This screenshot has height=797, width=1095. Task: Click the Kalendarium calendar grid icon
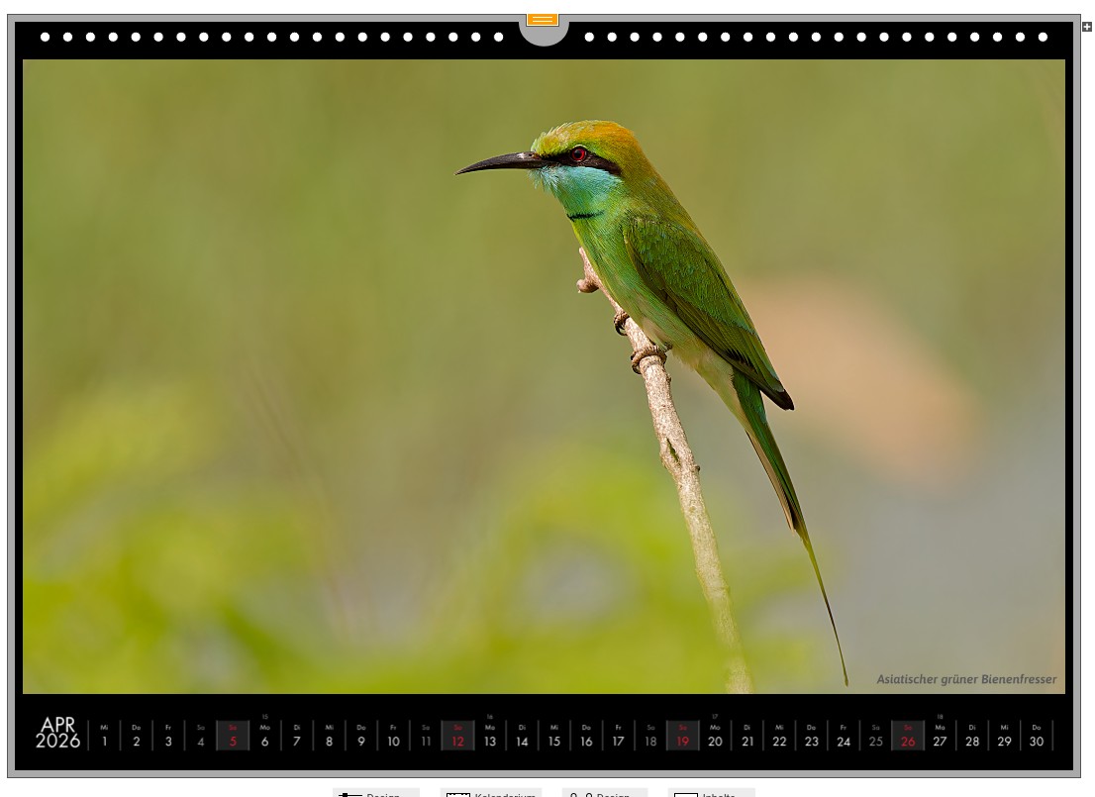coord(457,794)
